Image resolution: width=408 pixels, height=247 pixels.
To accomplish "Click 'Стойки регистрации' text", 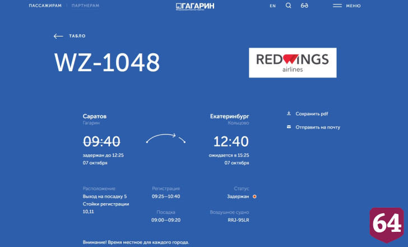I will click(x=106, y=204).
